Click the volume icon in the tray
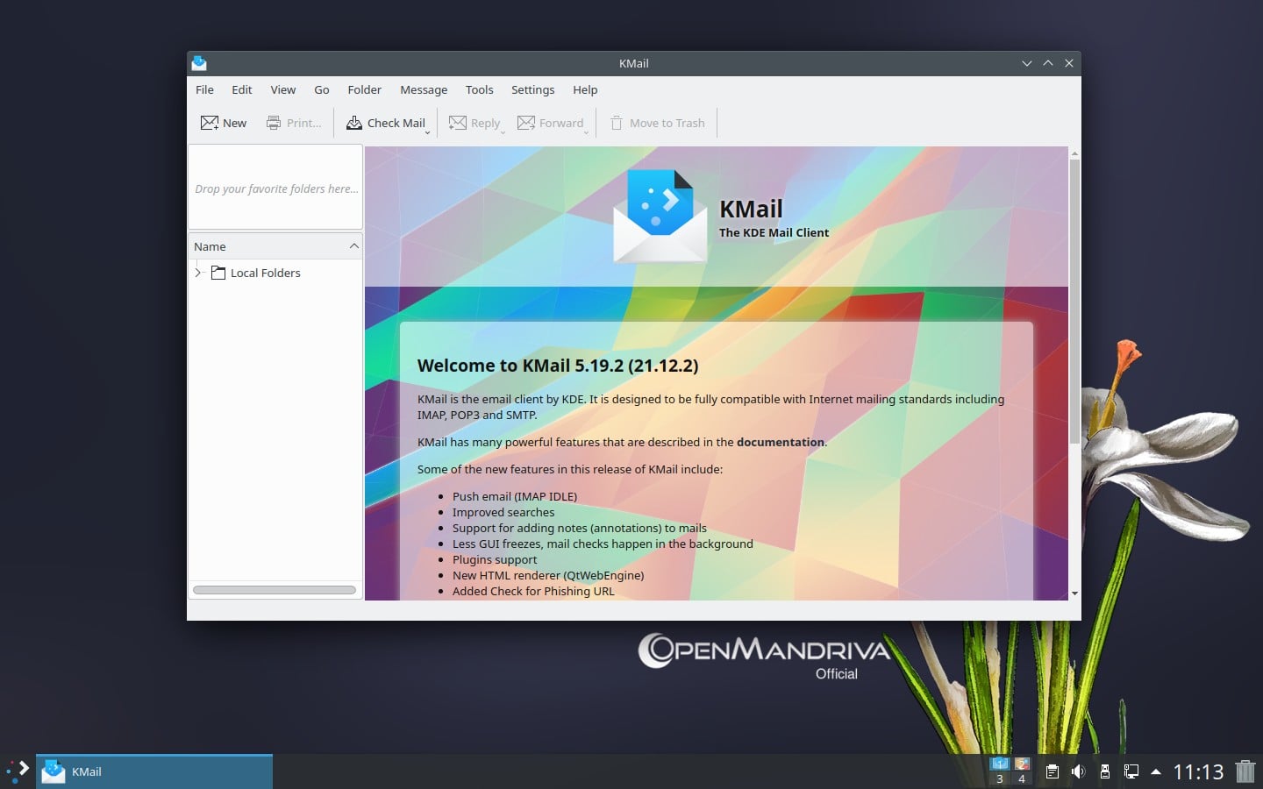Viewport: 1263px width, 789px height. [x=1078, y=772]
